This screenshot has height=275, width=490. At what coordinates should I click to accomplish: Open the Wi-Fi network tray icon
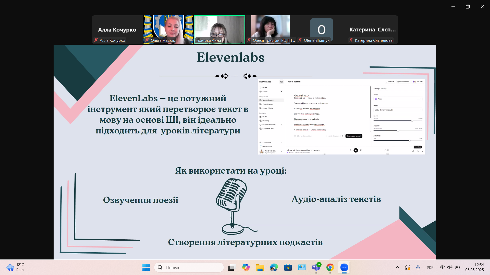442,267
